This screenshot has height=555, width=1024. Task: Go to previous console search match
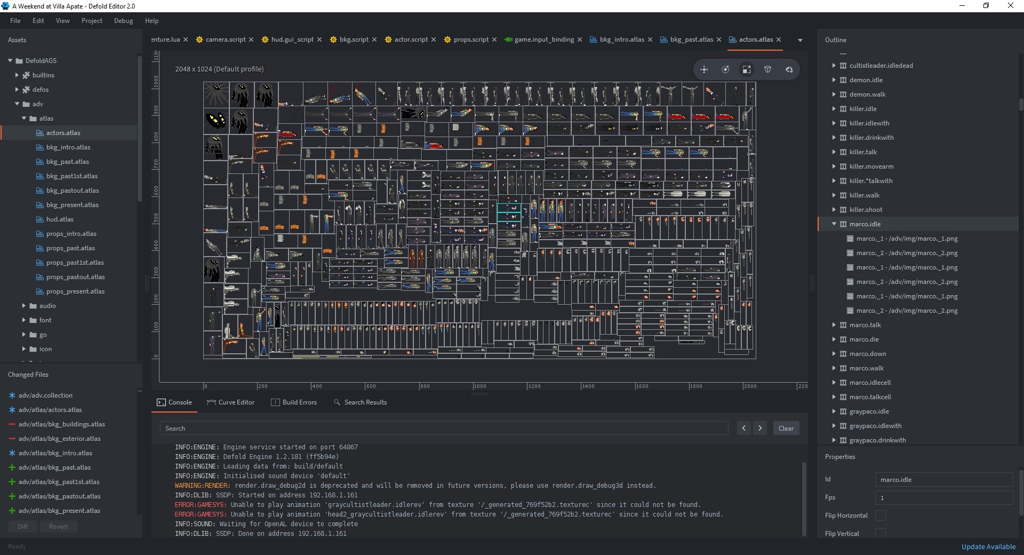[744, 428]
